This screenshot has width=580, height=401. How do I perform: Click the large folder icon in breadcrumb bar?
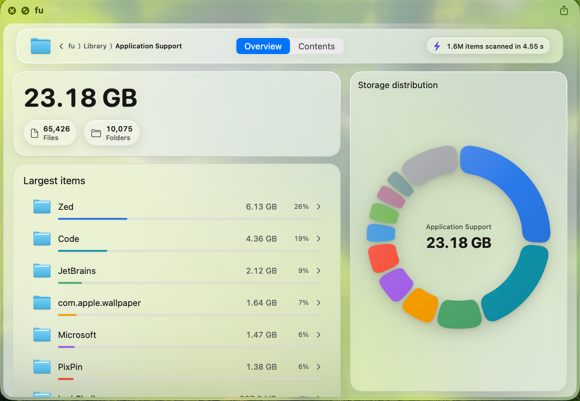tap(41, 46)
